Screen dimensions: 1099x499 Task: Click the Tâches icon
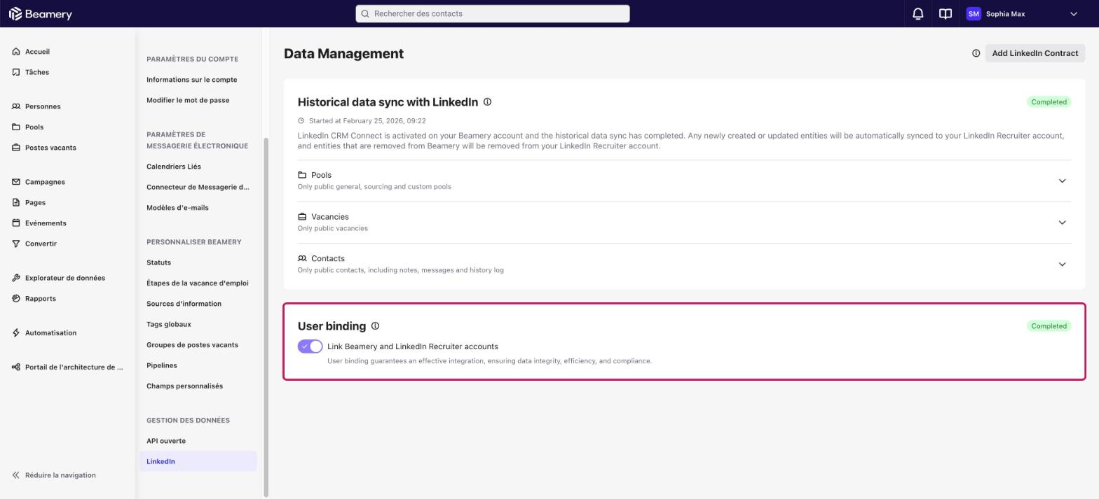click(x=16, y=72)
